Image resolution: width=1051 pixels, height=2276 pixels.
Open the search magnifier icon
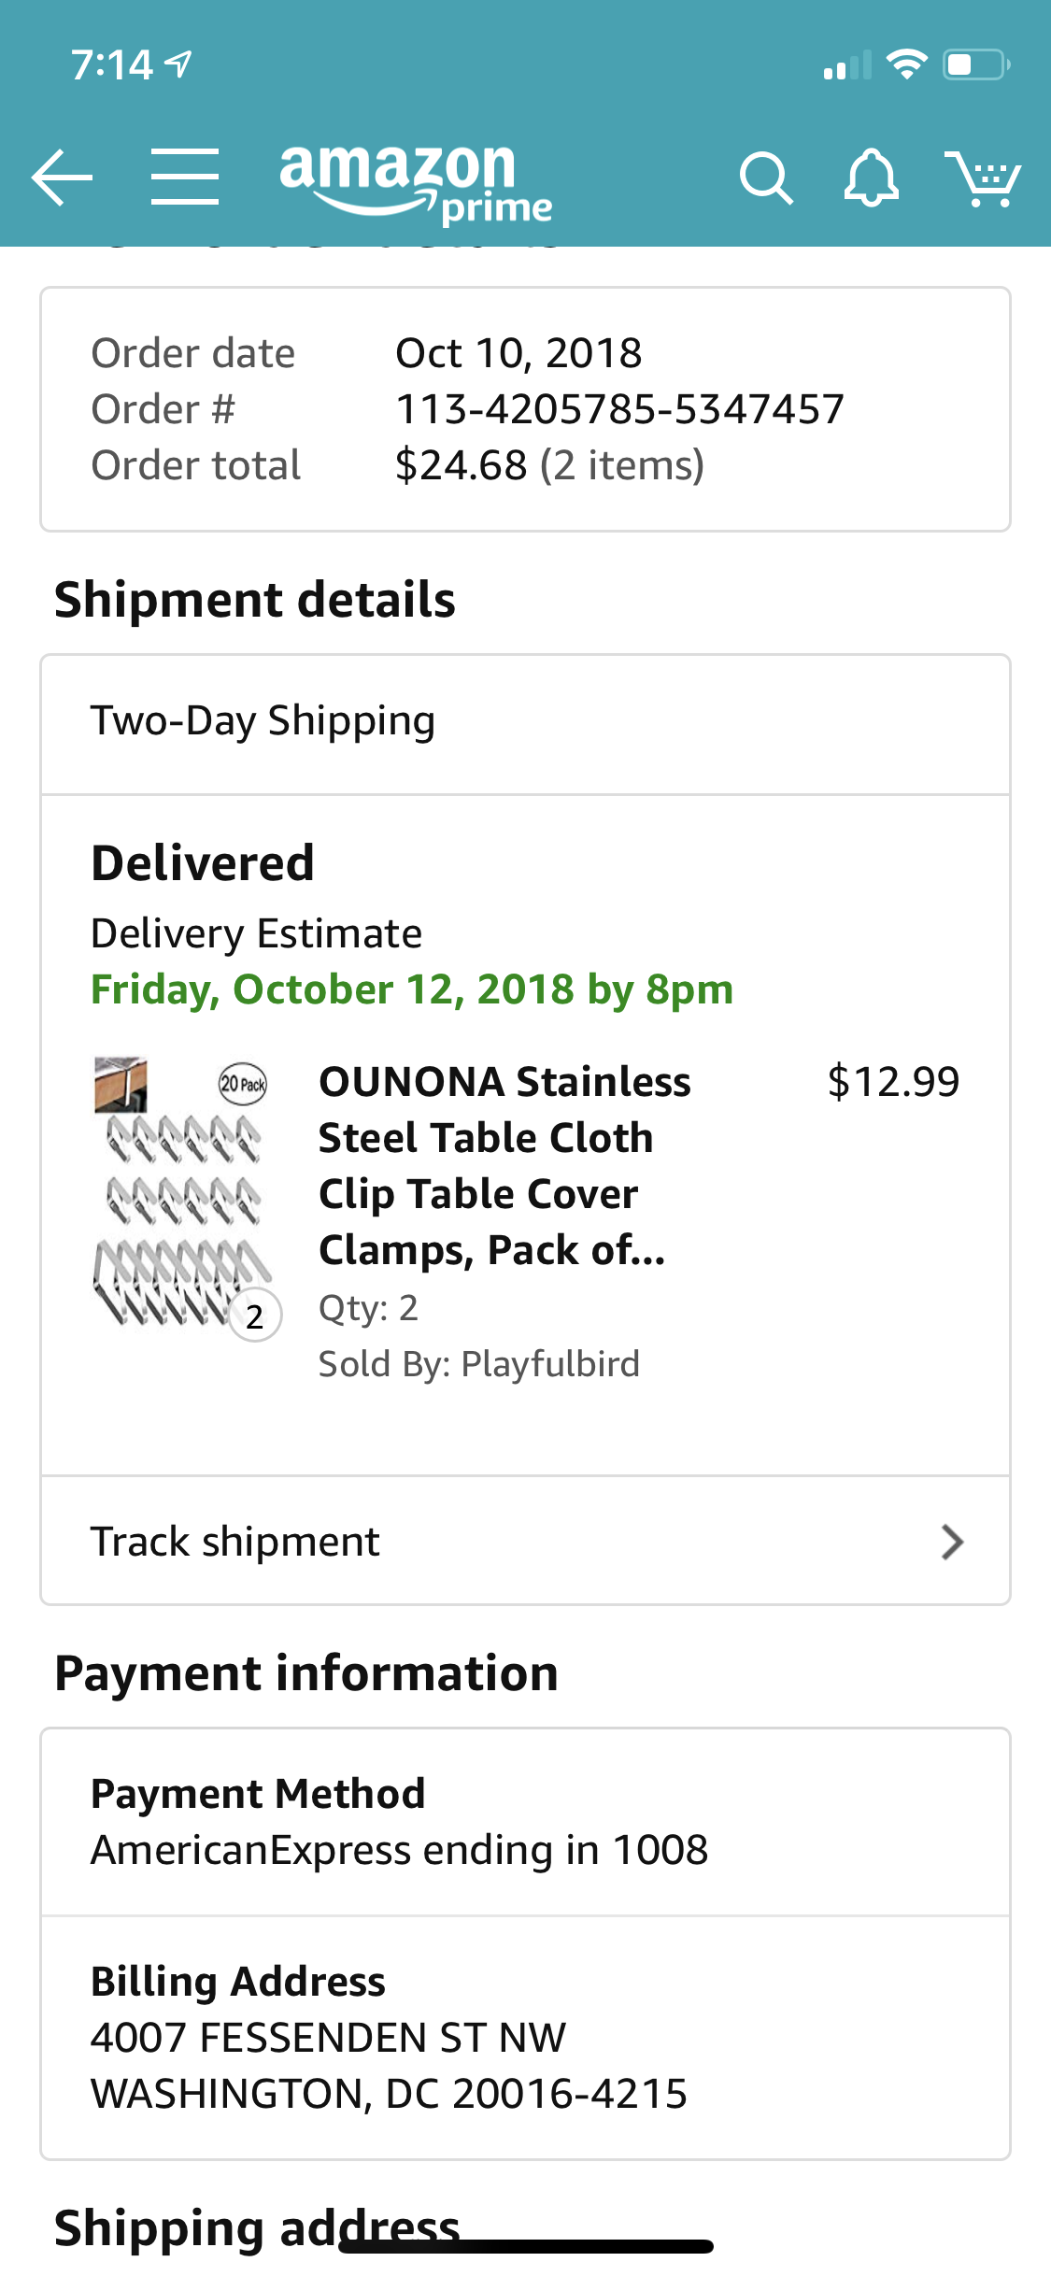[765, 178]
